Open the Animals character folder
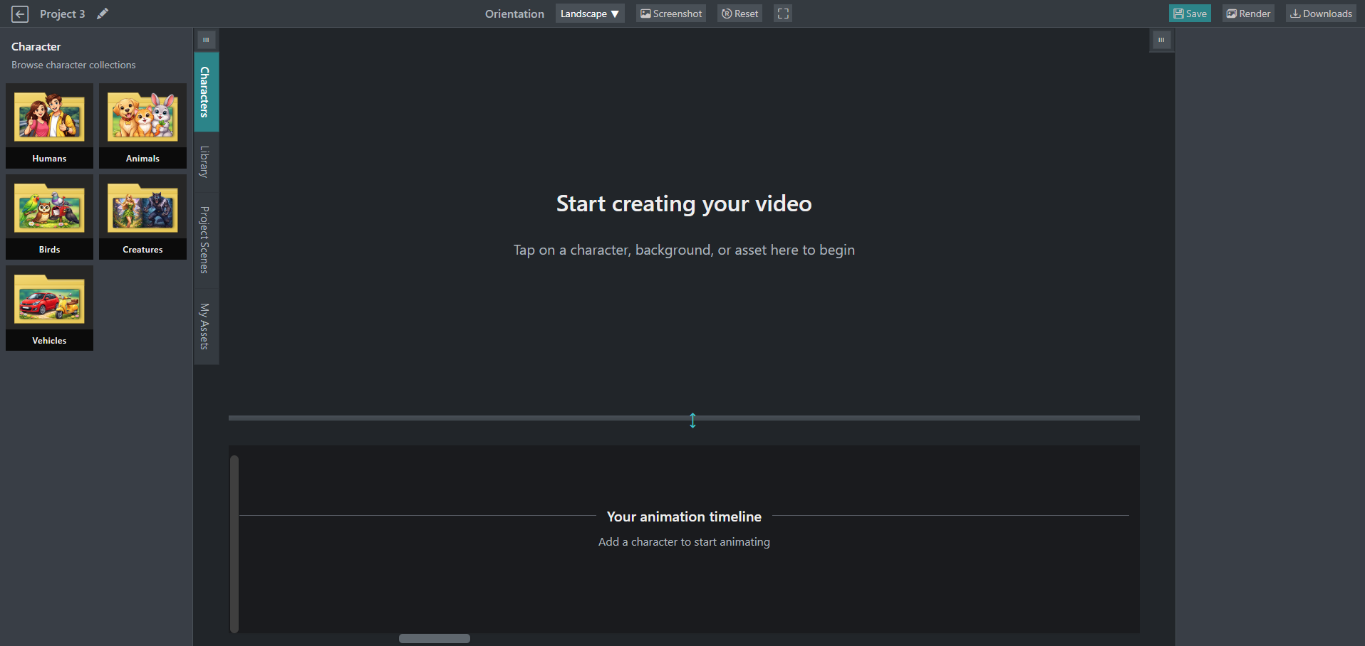The height and width of the screenshot is (646, 1365). [x=142, y=126]
